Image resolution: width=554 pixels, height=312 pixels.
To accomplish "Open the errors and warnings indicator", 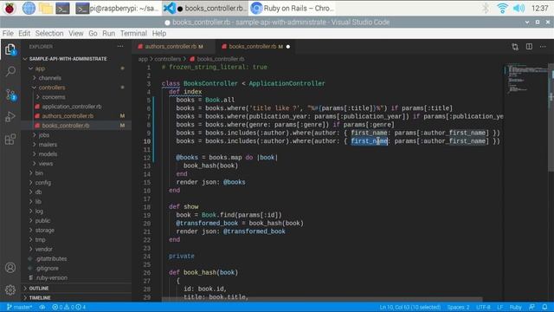I will 69,307.
